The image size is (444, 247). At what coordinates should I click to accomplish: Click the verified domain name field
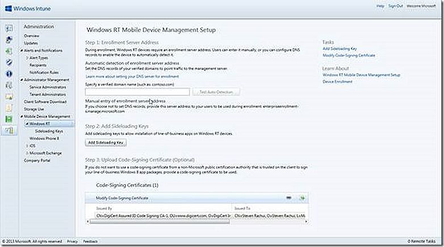(137, 92)
